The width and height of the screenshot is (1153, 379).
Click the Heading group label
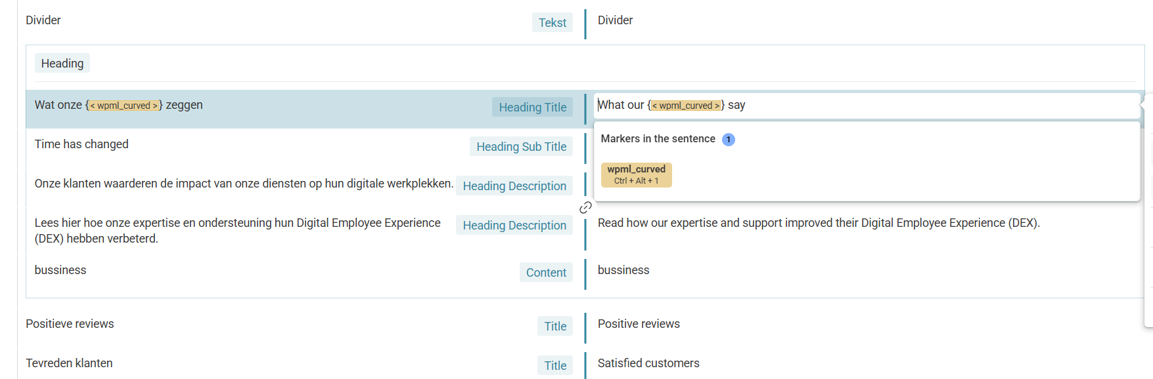[x=62, y=64]
